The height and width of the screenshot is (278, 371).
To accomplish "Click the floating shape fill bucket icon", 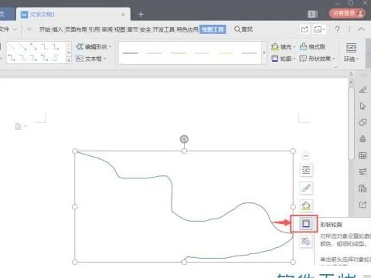I will coord(306,205).
